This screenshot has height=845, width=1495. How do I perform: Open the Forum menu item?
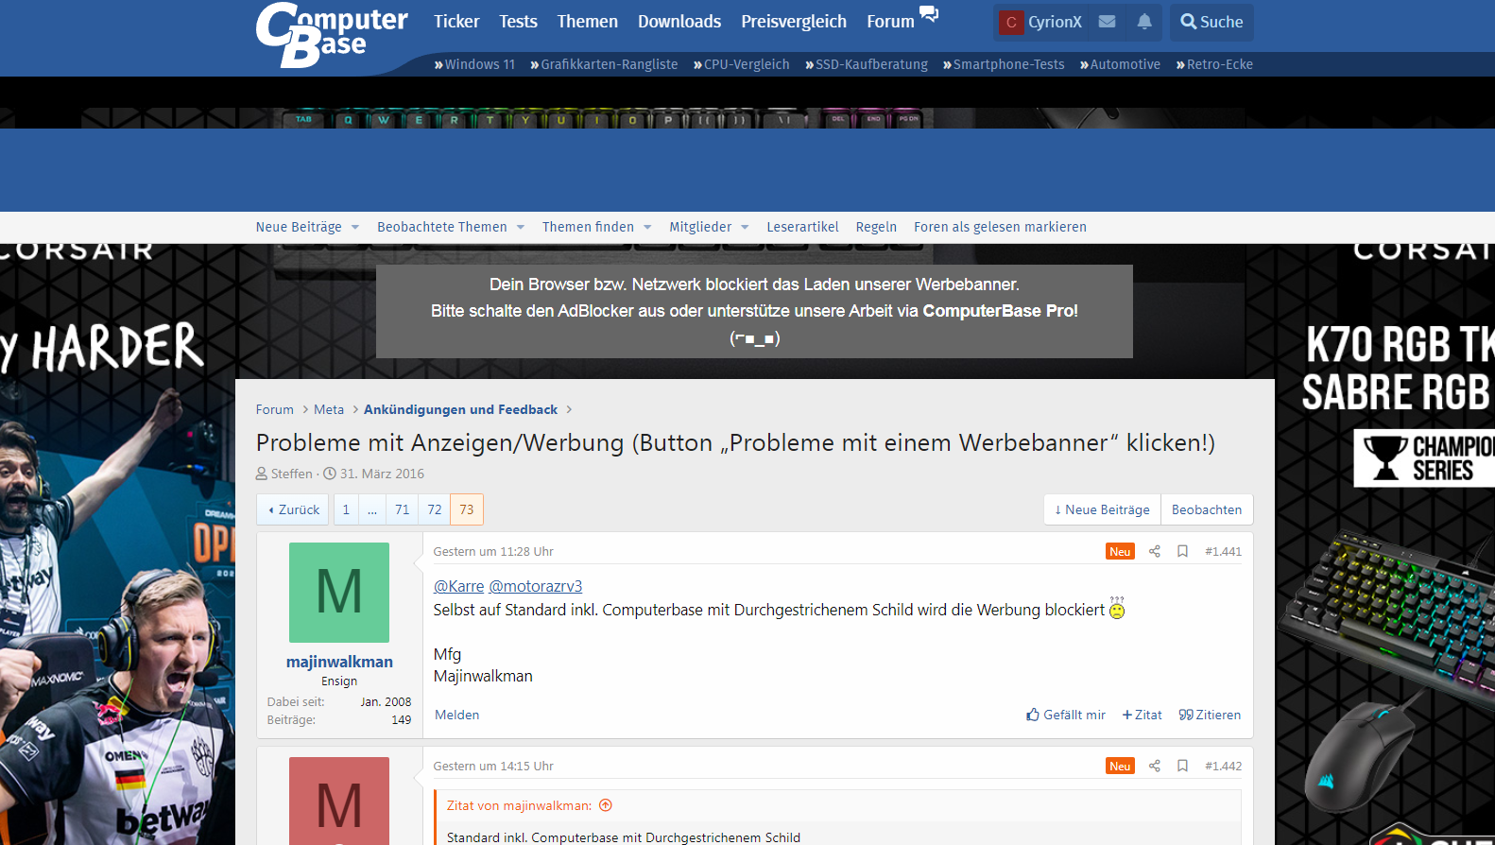click(890, 21)
